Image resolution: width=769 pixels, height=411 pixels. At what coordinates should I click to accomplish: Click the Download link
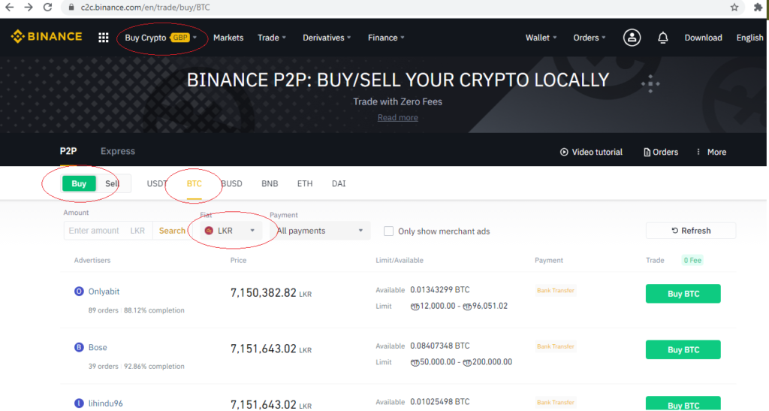(703, 38)
